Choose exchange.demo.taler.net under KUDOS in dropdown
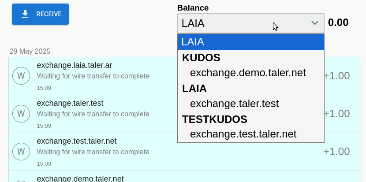Viewport: 366px width, 182px height. click(x=248, y=73)
